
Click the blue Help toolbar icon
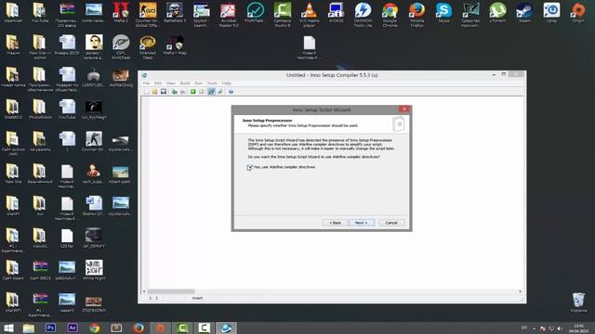(231, 92)
